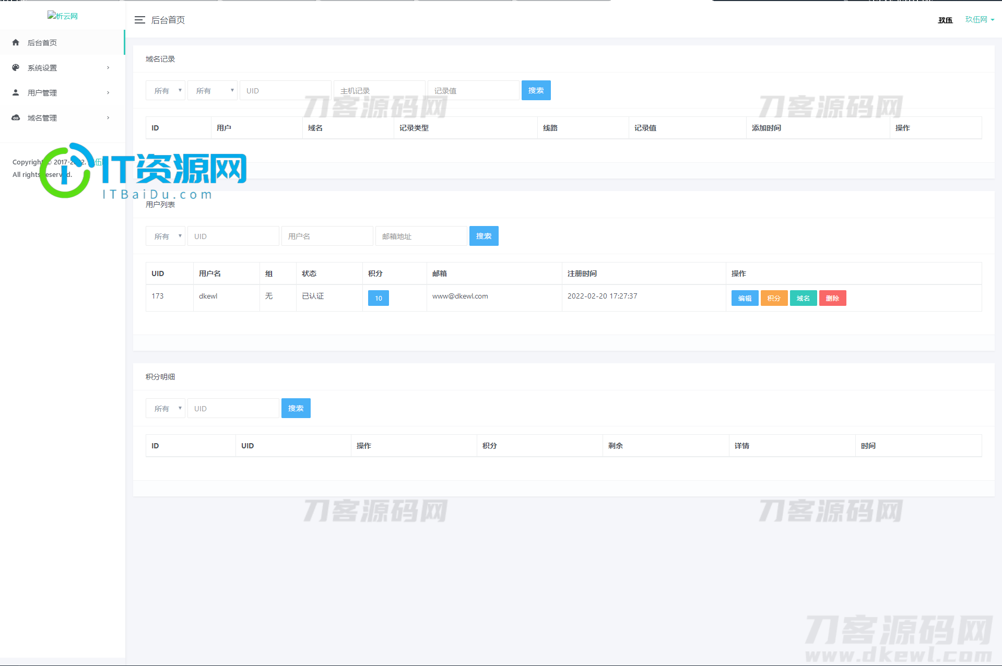Click green 域名 button for dkewl
This screenshot has width=1002, height=666.
804,298
